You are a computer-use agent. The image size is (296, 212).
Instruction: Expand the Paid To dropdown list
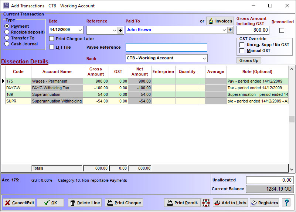coord(224,30)
